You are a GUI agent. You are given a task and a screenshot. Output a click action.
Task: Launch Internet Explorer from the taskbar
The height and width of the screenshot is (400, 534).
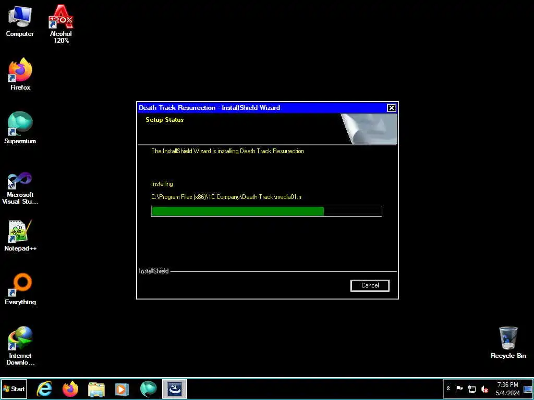[x=45, y=389]
